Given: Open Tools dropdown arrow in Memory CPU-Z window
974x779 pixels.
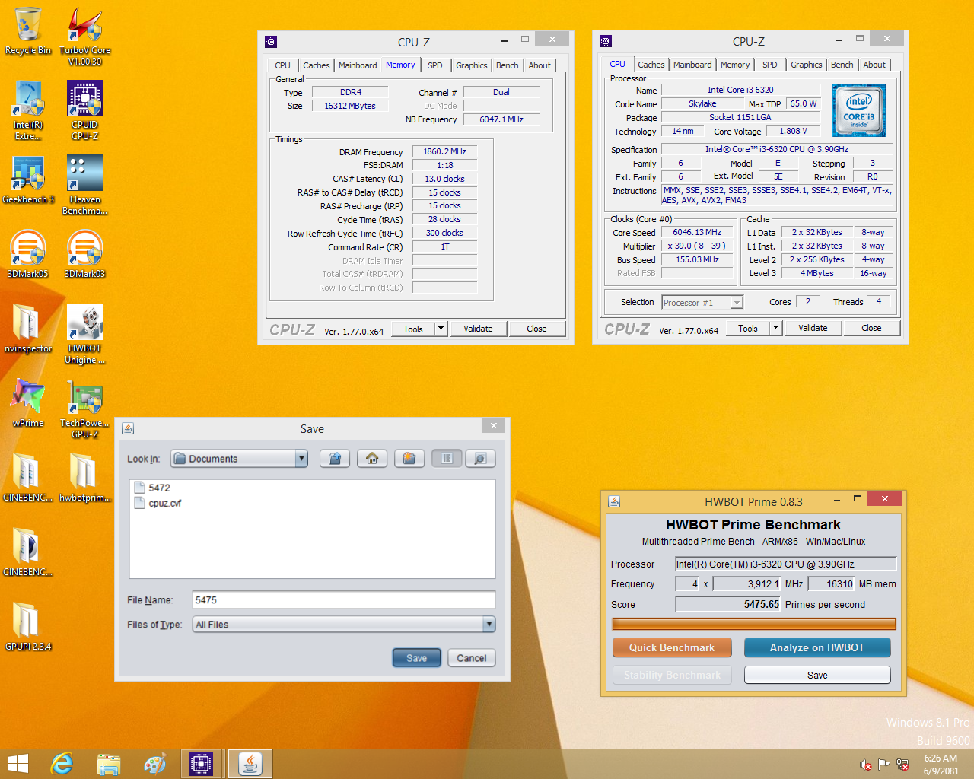Looking at the screenshot, I should pyautogui.click(x=441, y=329).
